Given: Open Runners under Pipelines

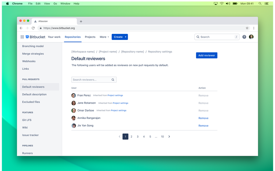Looking at the screenshot, I should click(x=27, y=153).
